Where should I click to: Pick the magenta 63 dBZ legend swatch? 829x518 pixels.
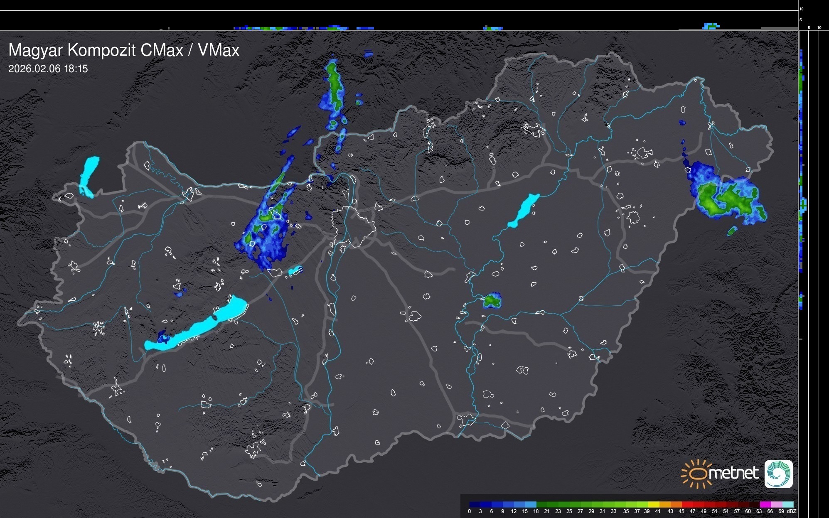pos(765,504)
